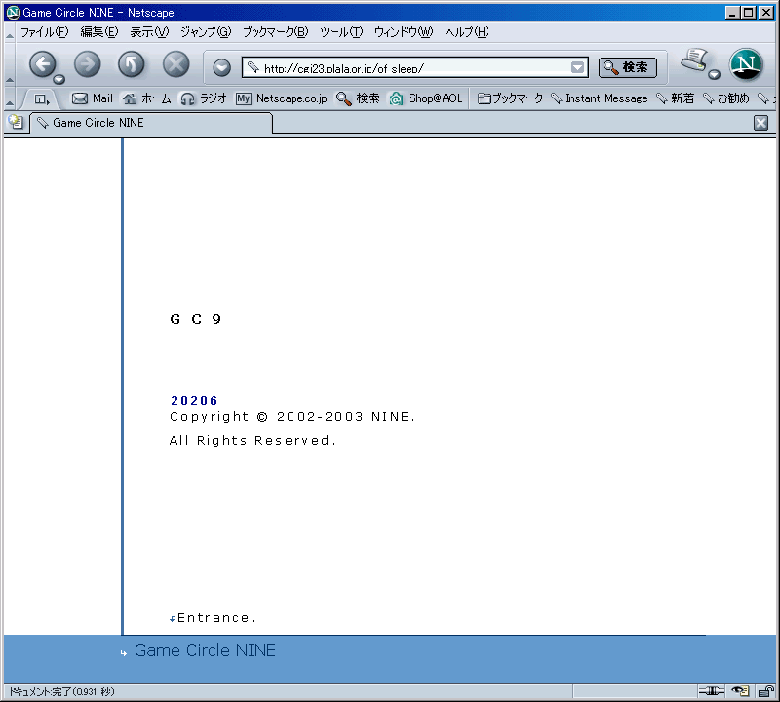
Task: Click the ドキュメント:完了 status bar text
Action: 61,692
